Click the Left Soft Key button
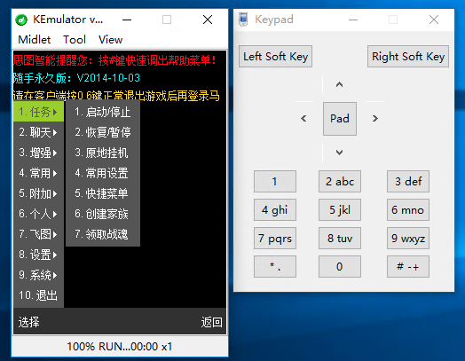The width and height of the screenshot is (465, 361). coord(275,56)
